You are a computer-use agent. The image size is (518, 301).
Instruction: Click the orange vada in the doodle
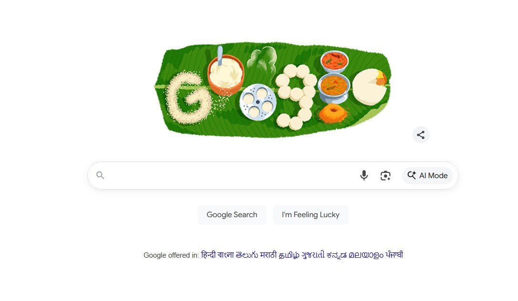click(x=333, y=113)
